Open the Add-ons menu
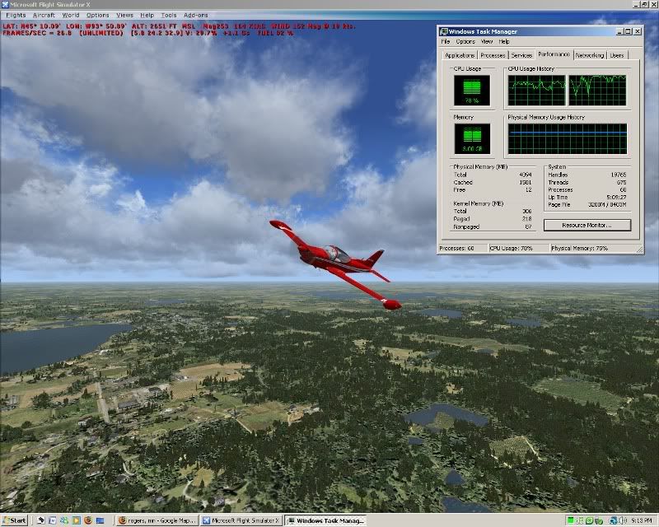Image resolution: width=659 pixels, height=527 pixels. pyautogui.click(x=195, y=15)
